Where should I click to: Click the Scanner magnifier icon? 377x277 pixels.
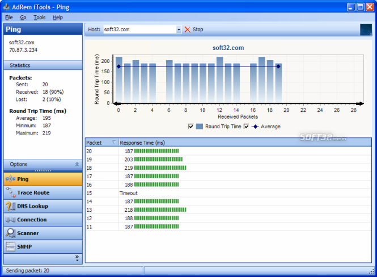(10, 233)
